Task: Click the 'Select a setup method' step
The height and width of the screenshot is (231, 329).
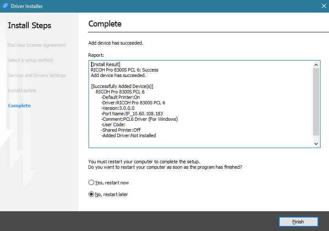Action: coord(30,60)
